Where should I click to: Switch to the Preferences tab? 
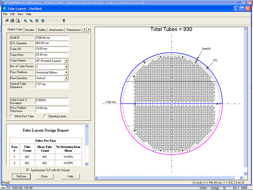coord(74,30)
